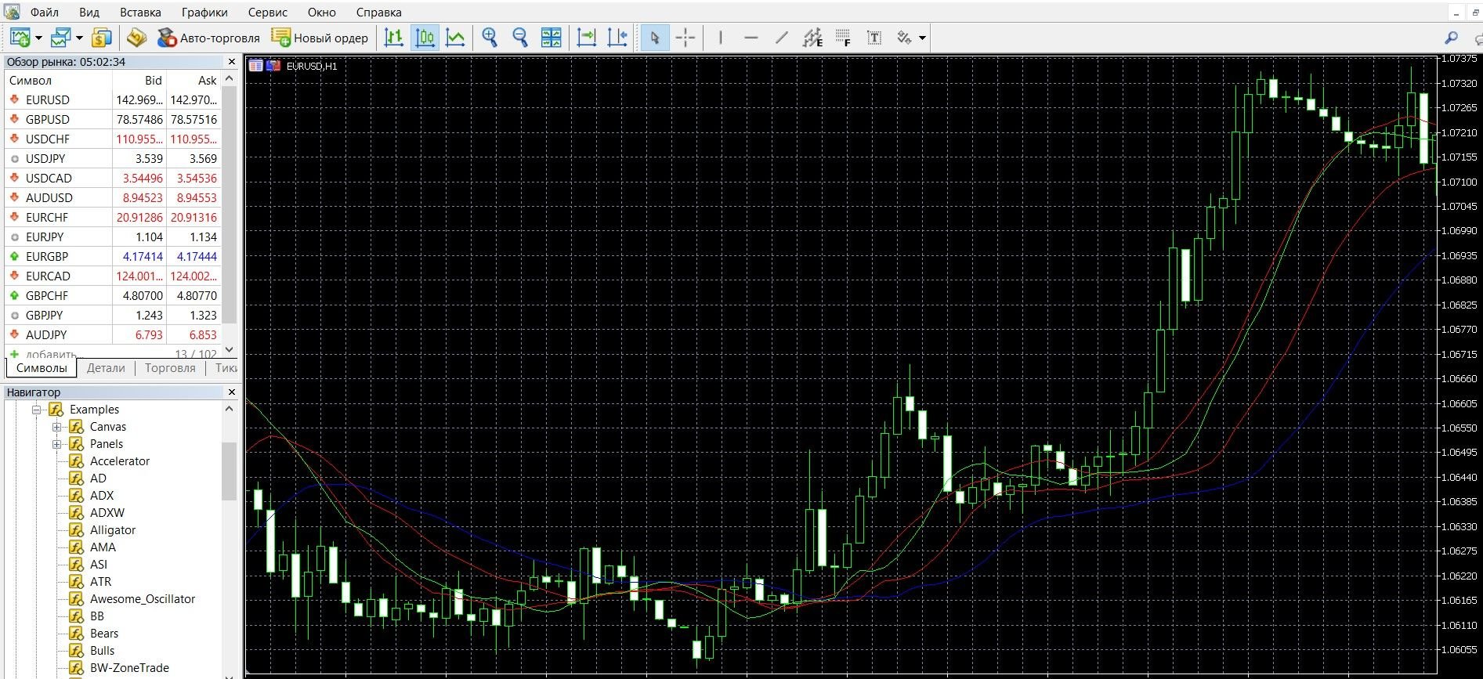The width and height of the screenshot is (1483, 679).
Task: Toggle chart shift from right border
Action: (617, 38)
